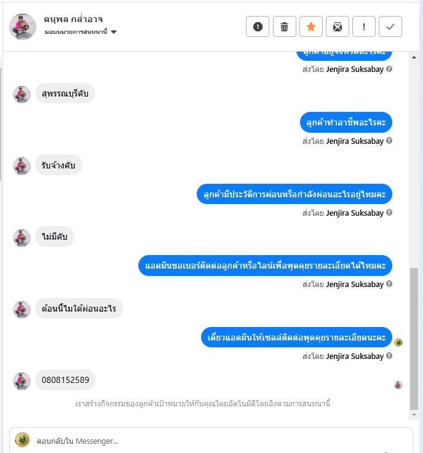The image size is (423, 453).
Task: Flag conversation as priority with exclamation icon
Action: click(x=364, y=26)
